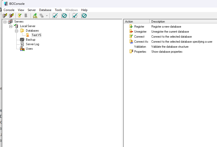This screenshot has height=147, width=217.
Task: Click the Users icon in server tree
Action: (22, 49)
